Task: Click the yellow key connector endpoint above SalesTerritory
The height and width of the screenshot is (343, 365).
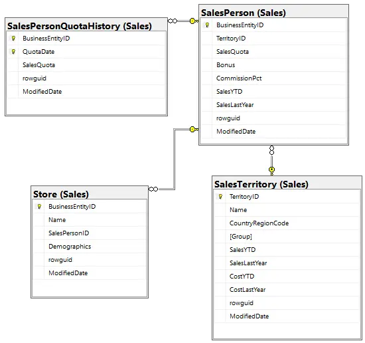Action: coord(271,171)
